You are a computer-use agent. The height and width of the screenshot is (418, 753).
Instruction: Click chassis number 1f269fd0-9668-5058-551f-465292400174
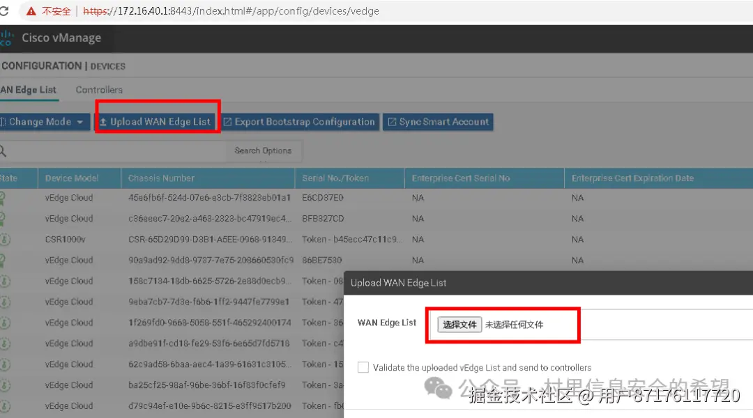pyautogui.click(x=209, y=323)
